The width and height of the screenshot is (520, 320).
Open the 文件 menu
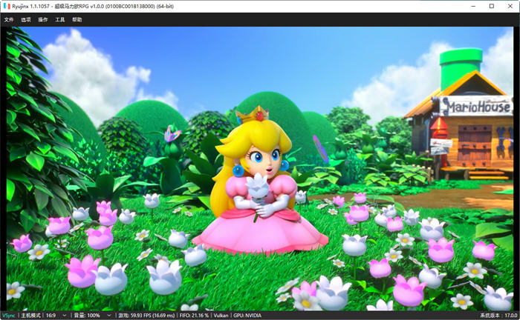coord(9,19)
